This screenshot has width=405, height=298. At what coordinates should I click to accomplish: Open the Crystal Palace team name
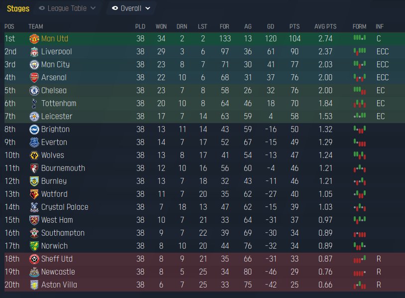tap(65, 207)
